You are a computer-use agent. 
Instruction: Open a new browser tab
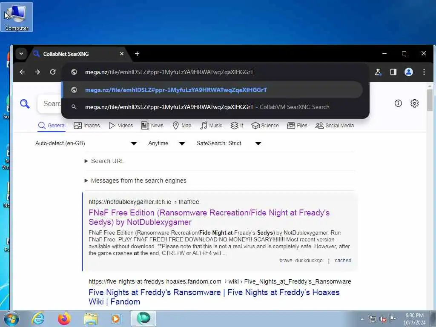[x=137, y=54]
